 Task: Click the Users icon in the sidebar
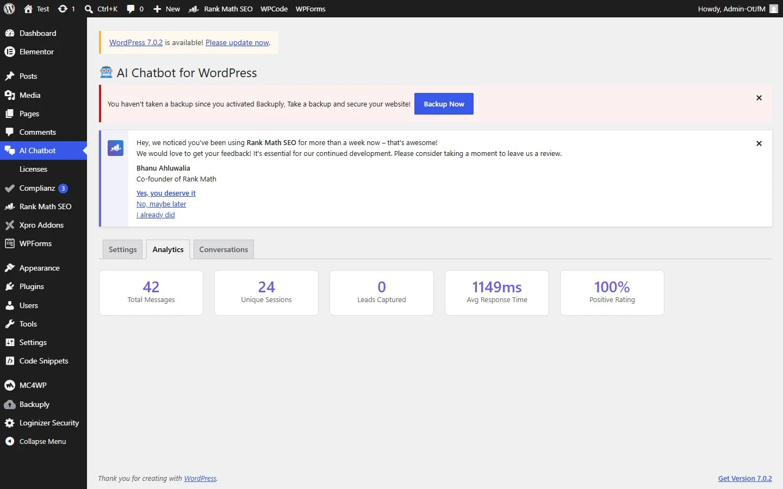pyautogui.click(x=9, y=305)
